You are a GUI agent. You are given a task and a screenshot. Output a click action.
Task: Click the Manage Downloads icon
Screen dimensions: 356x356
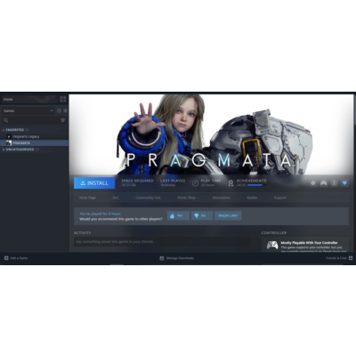[162, 258]
